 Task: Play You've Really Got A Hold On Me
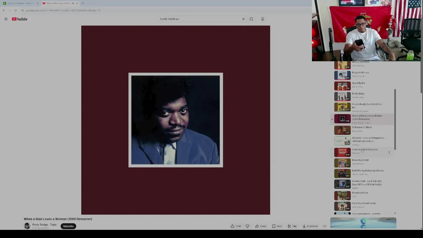pos(363,107)
